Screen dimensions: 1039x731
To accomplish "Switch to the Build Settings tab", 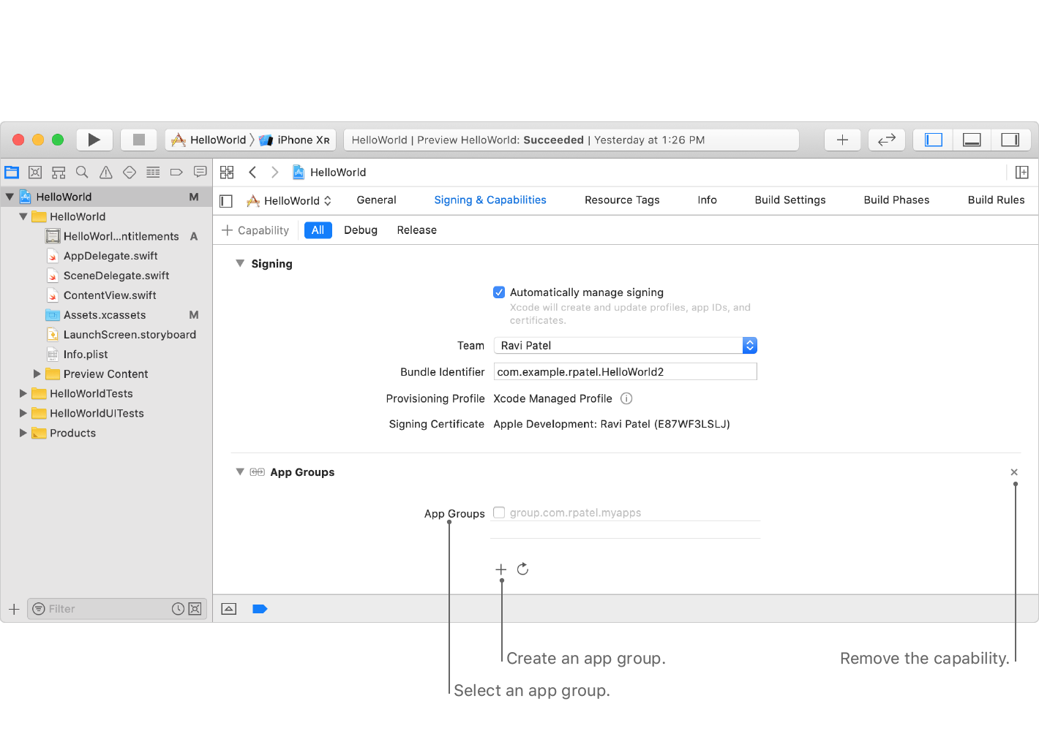I will tap(789, 200).
